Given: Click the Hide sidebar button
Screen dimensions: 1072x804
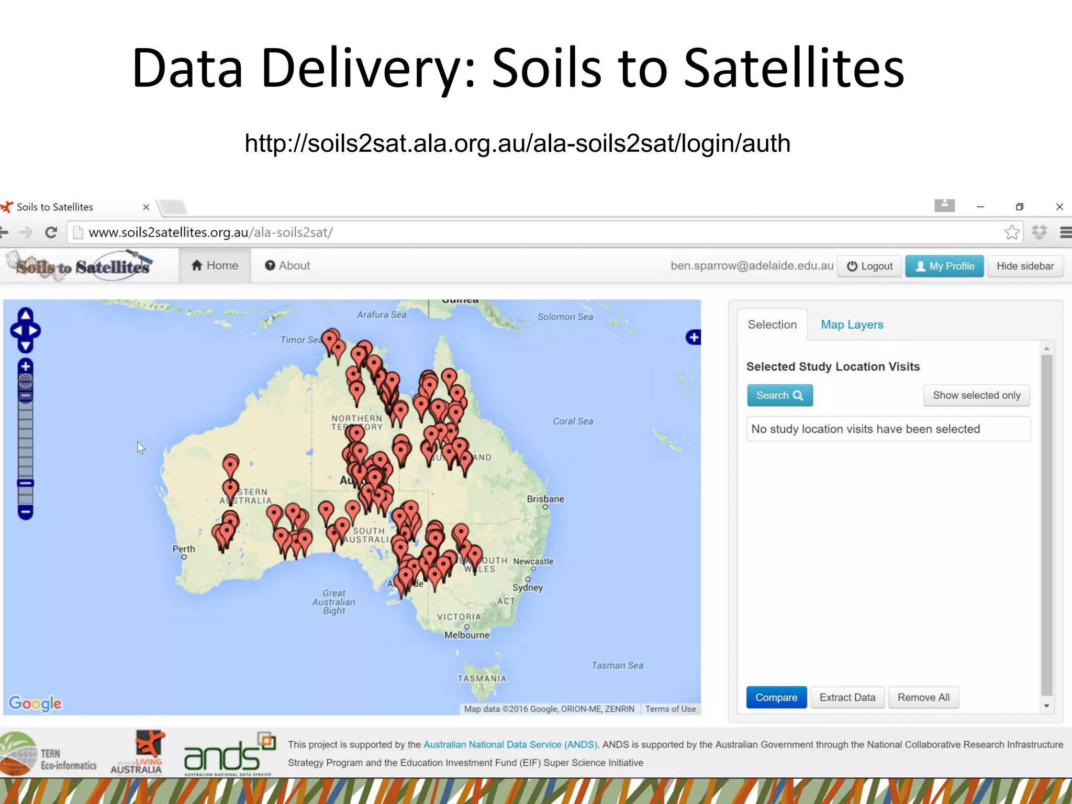Looking at the screenshot, I should coord(1025,266).
